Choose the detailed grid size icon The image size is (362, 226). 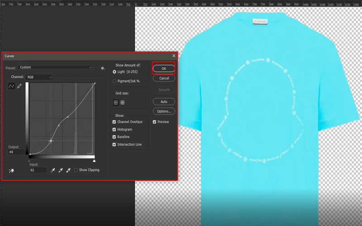pos(123,103)
